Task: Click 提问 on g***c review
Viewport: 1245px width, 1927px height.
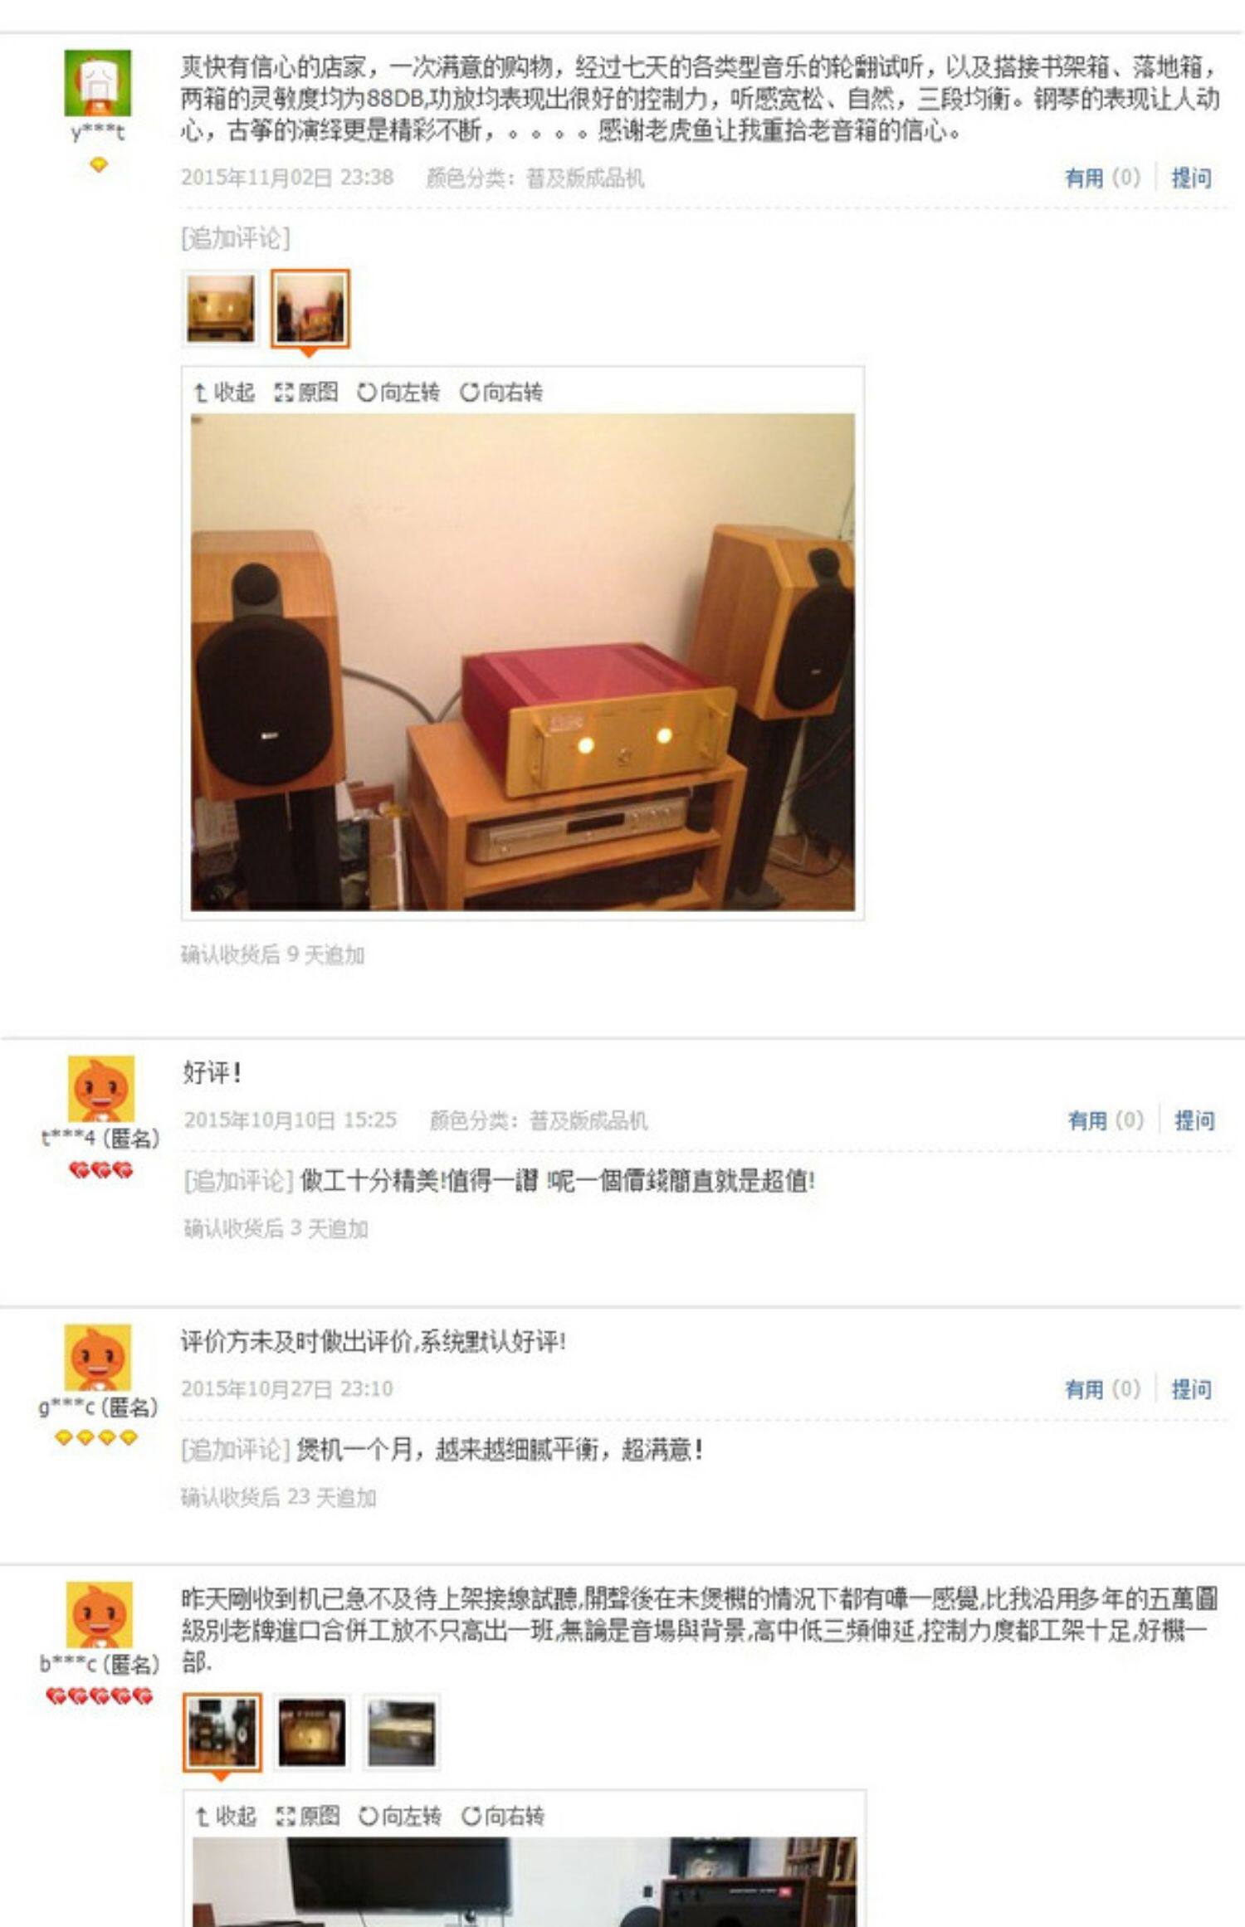Action: tap(1191, 1389)
